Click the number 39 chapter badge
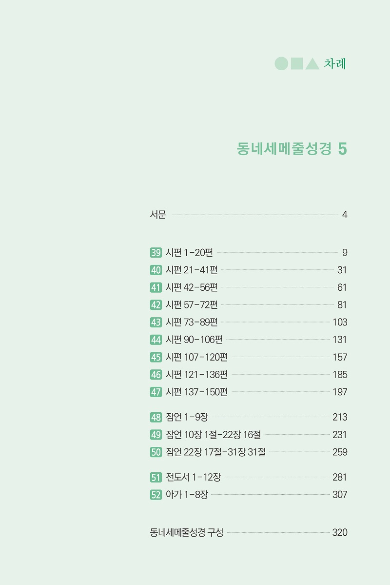The height and width of the screenshot is (585, 390). tap(156, 253)
